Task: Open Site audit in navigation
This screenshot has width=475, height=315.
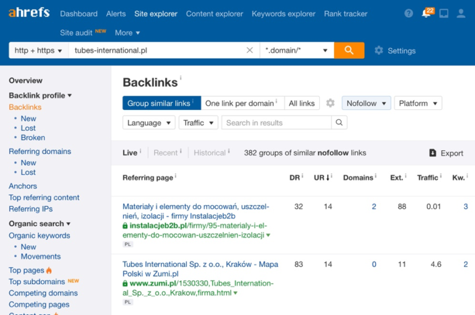Action: pos(76,33)
